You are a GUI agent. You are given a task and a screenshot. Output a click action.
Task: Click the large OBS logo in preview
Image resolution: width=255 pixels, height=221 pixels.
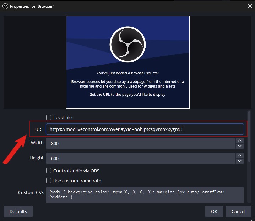[128, 44]
